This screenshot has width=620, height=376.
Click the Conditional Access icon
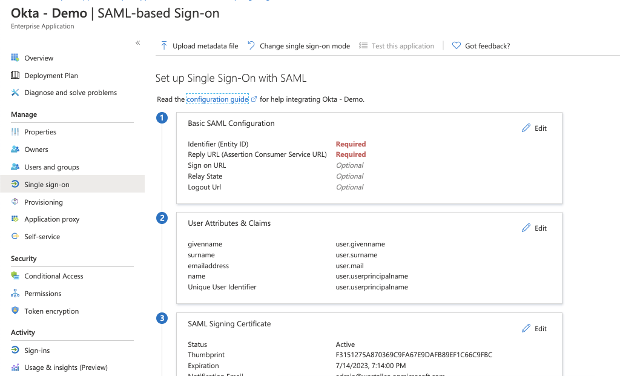coord(15,276)
